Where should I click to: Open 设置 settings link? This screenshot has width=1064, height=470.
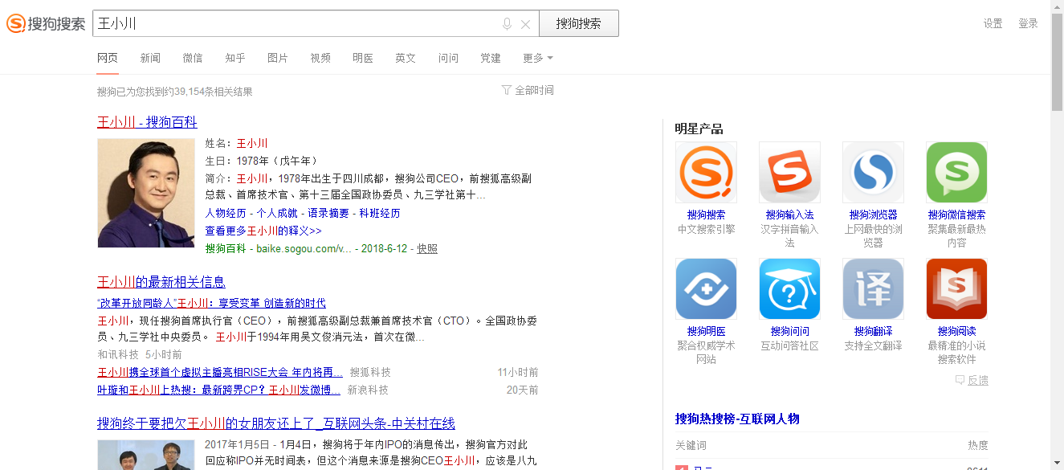point(993,23)
